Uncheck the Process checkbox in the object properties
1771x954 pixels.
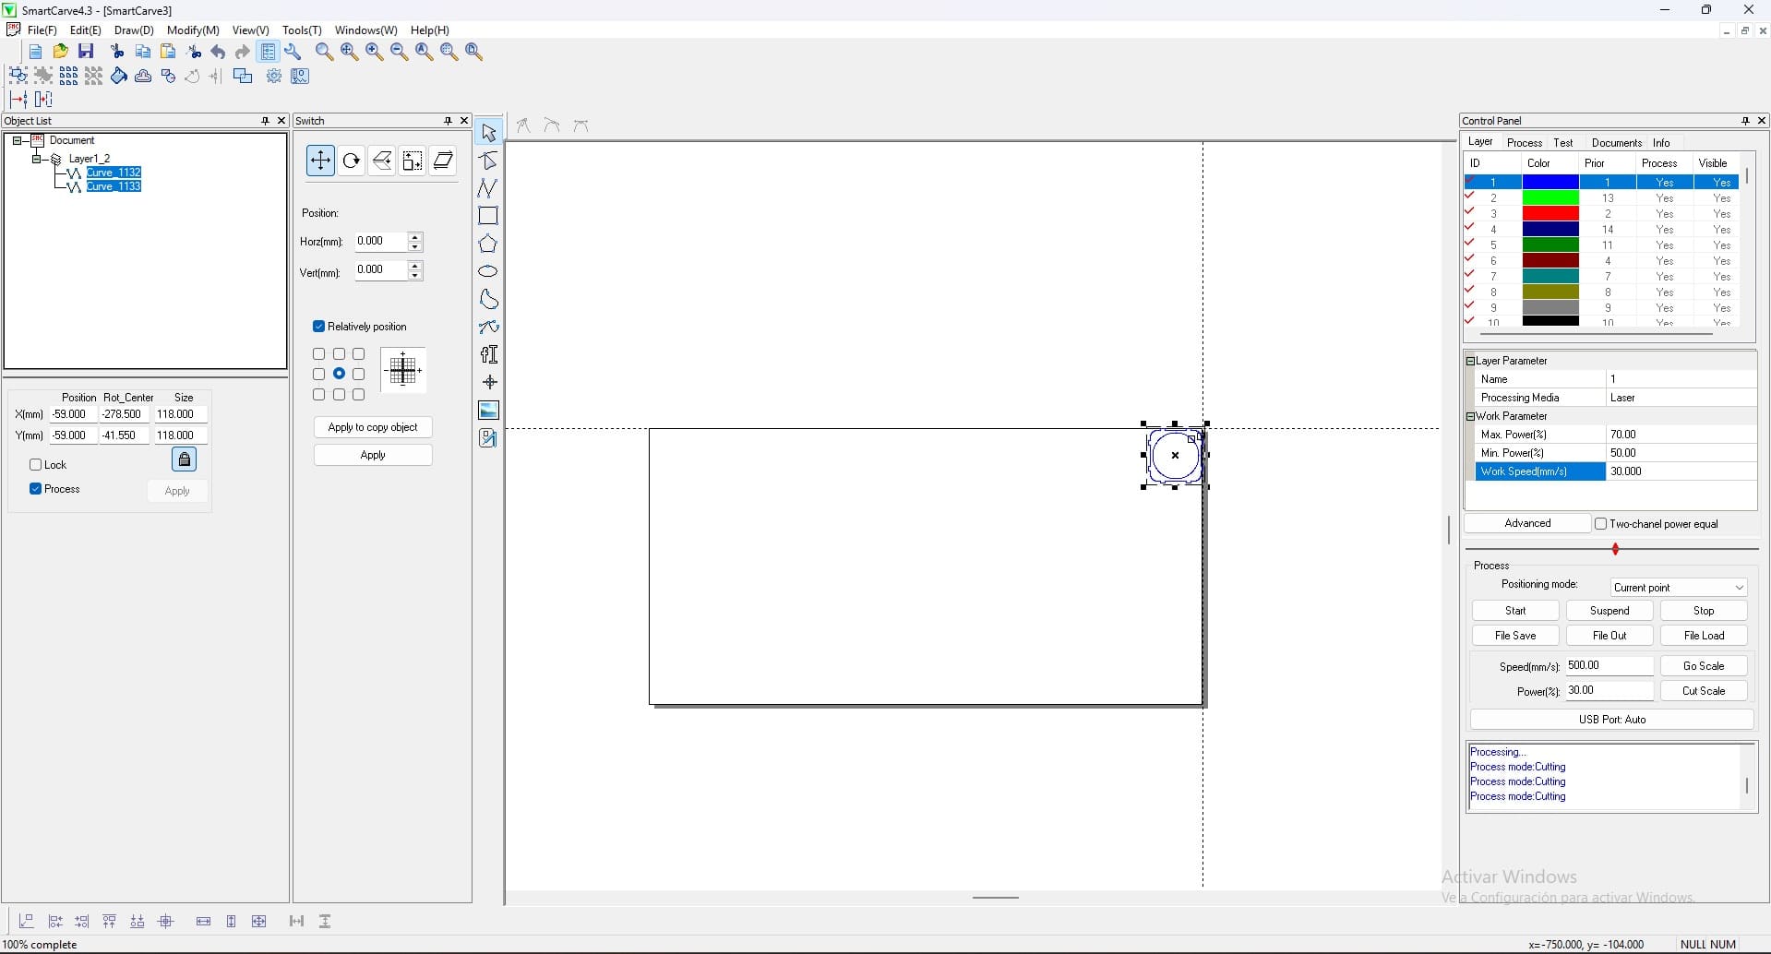click(36, 489)
